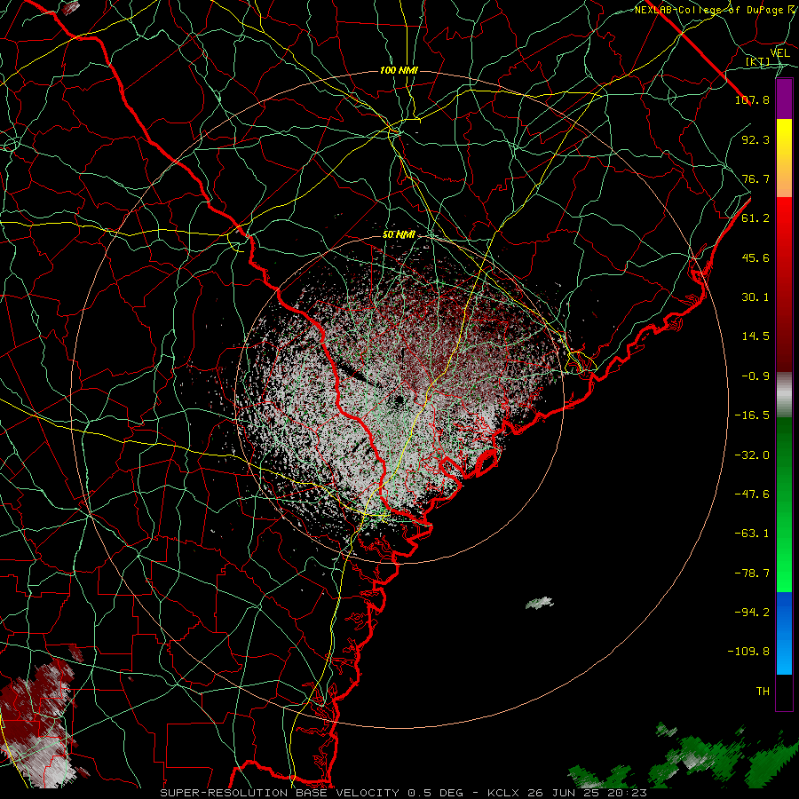
Task: Select the 92.3 velocity scale value
Action: tap(755, 139)
